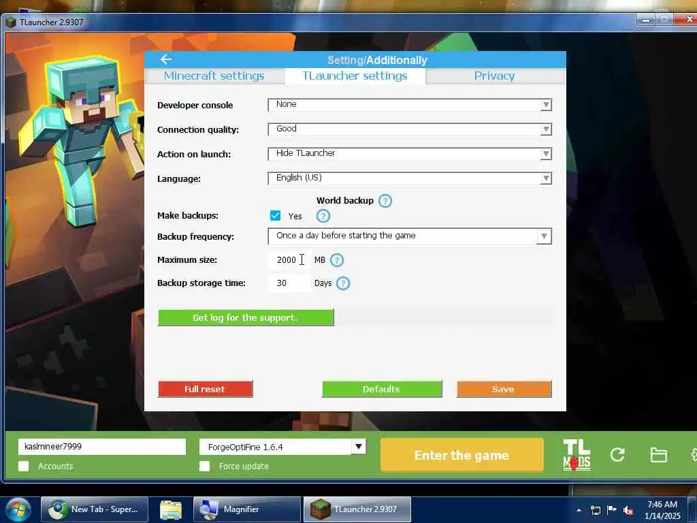Click the red Full reset button

coord(205,389)
